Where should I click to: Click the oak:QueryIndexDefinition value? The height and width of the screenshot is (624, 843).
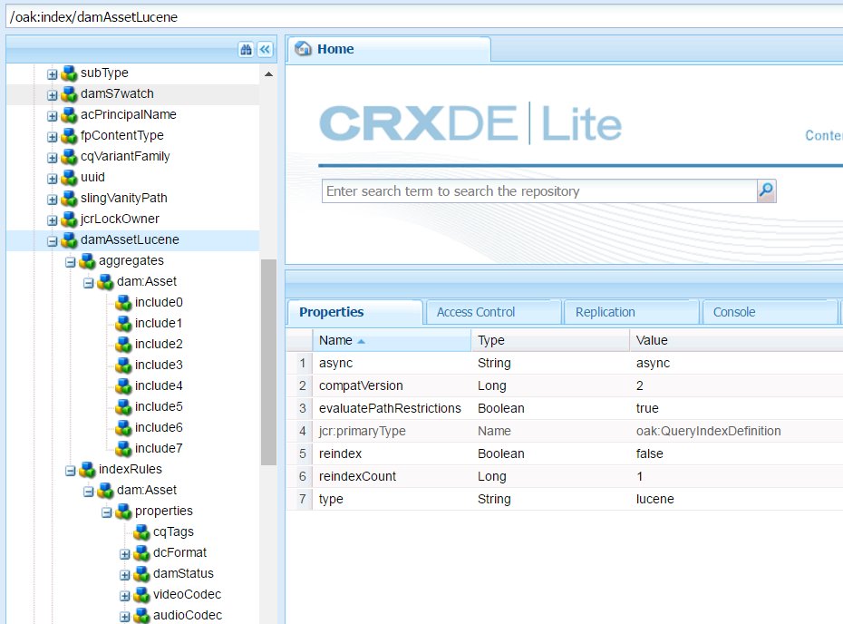[708, 432]
